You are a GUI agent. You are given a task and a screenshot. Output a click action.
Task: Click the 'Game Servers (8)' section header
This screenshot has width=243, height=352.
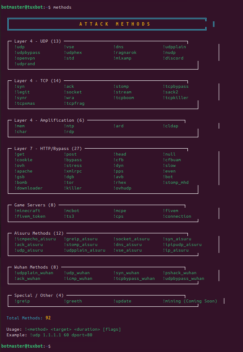35,205
